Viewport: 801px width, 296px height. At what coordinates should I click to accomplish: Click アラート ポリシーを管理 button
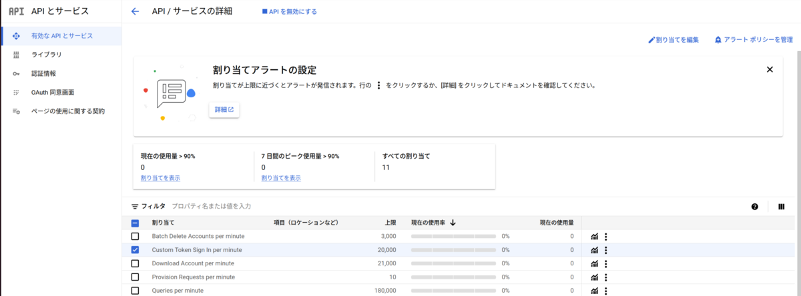754,40
